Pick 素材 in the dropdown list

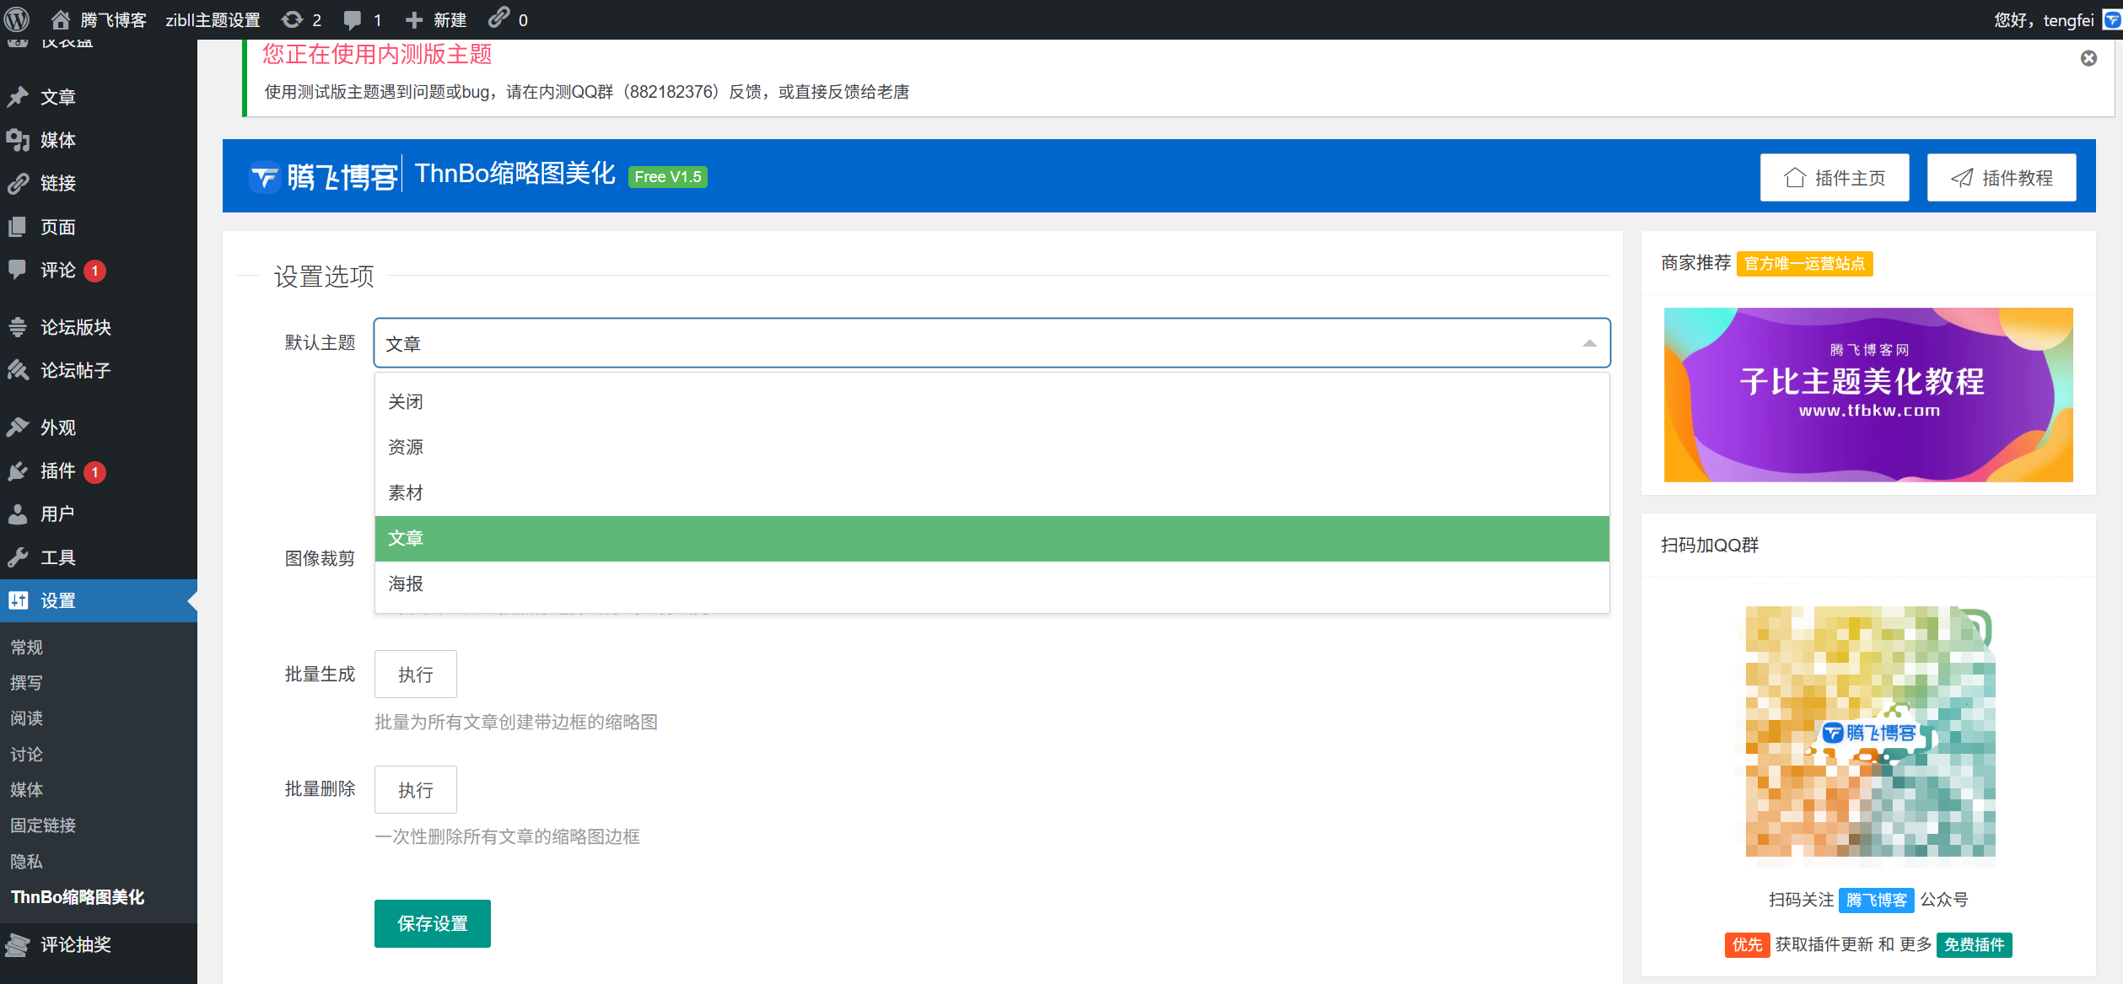(x=406, y=492)
